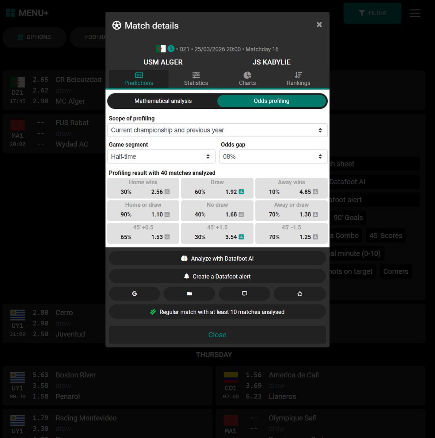Click the OPTIONS button
This screenshot has width=435, height=438.
[x=34, y=37]
